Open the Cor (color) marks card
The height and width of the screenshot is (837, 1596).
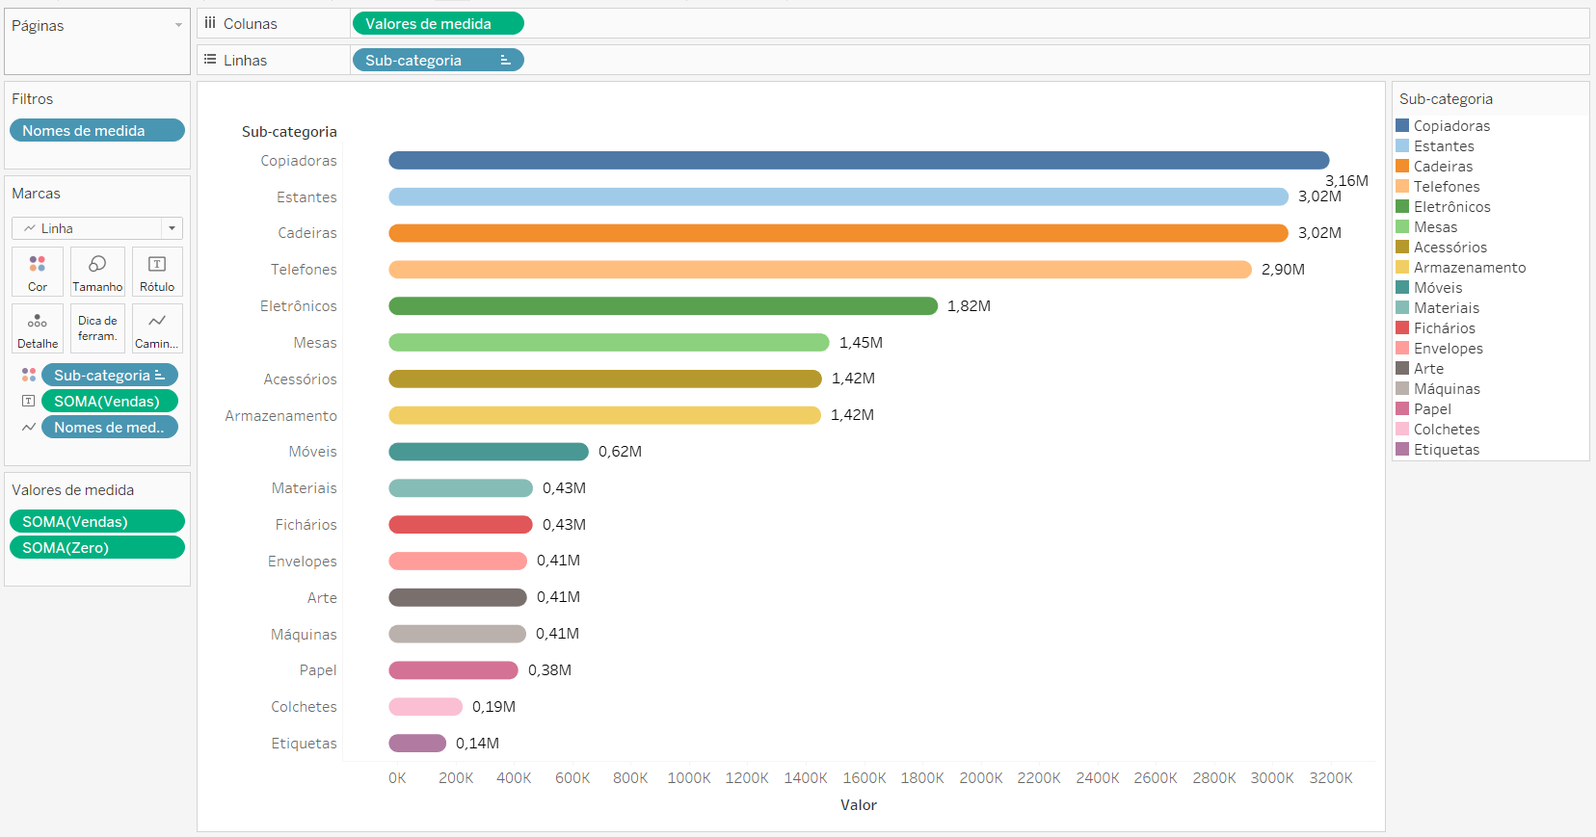click(38, 272)
